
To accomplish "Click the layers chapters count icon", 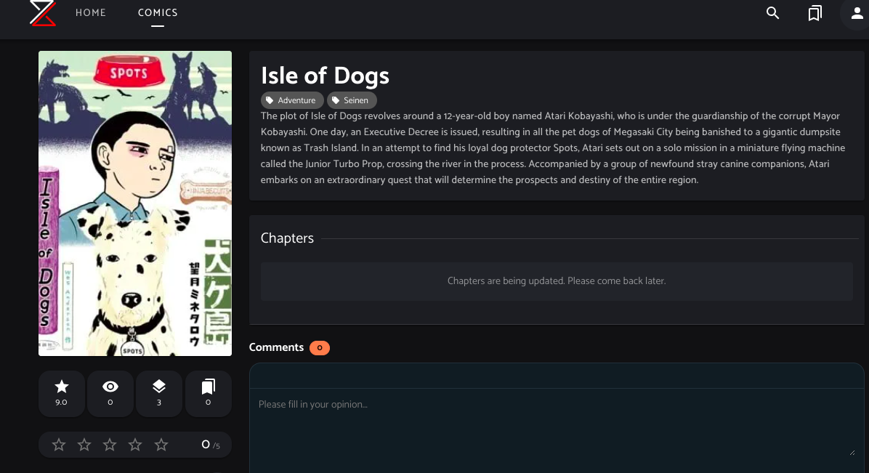I will click(x=159, y=393).
